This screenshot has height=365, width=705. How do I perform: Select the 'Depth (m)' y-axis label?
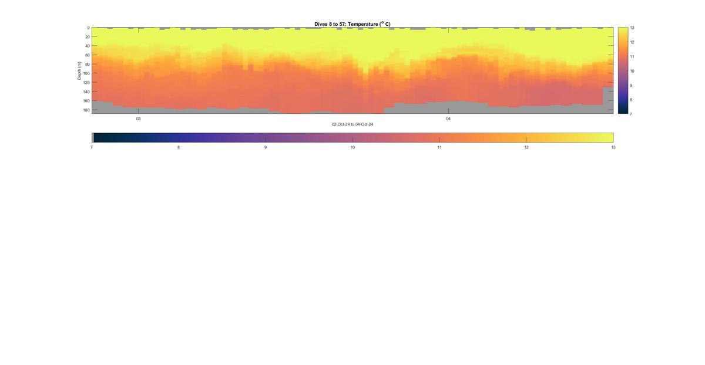79,70
